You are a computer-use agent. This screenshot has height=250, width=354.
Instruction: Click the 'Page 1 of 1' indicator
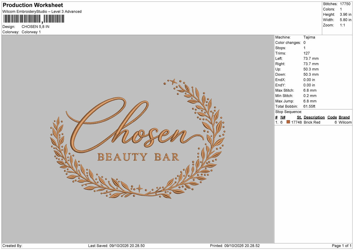[342, 246]
